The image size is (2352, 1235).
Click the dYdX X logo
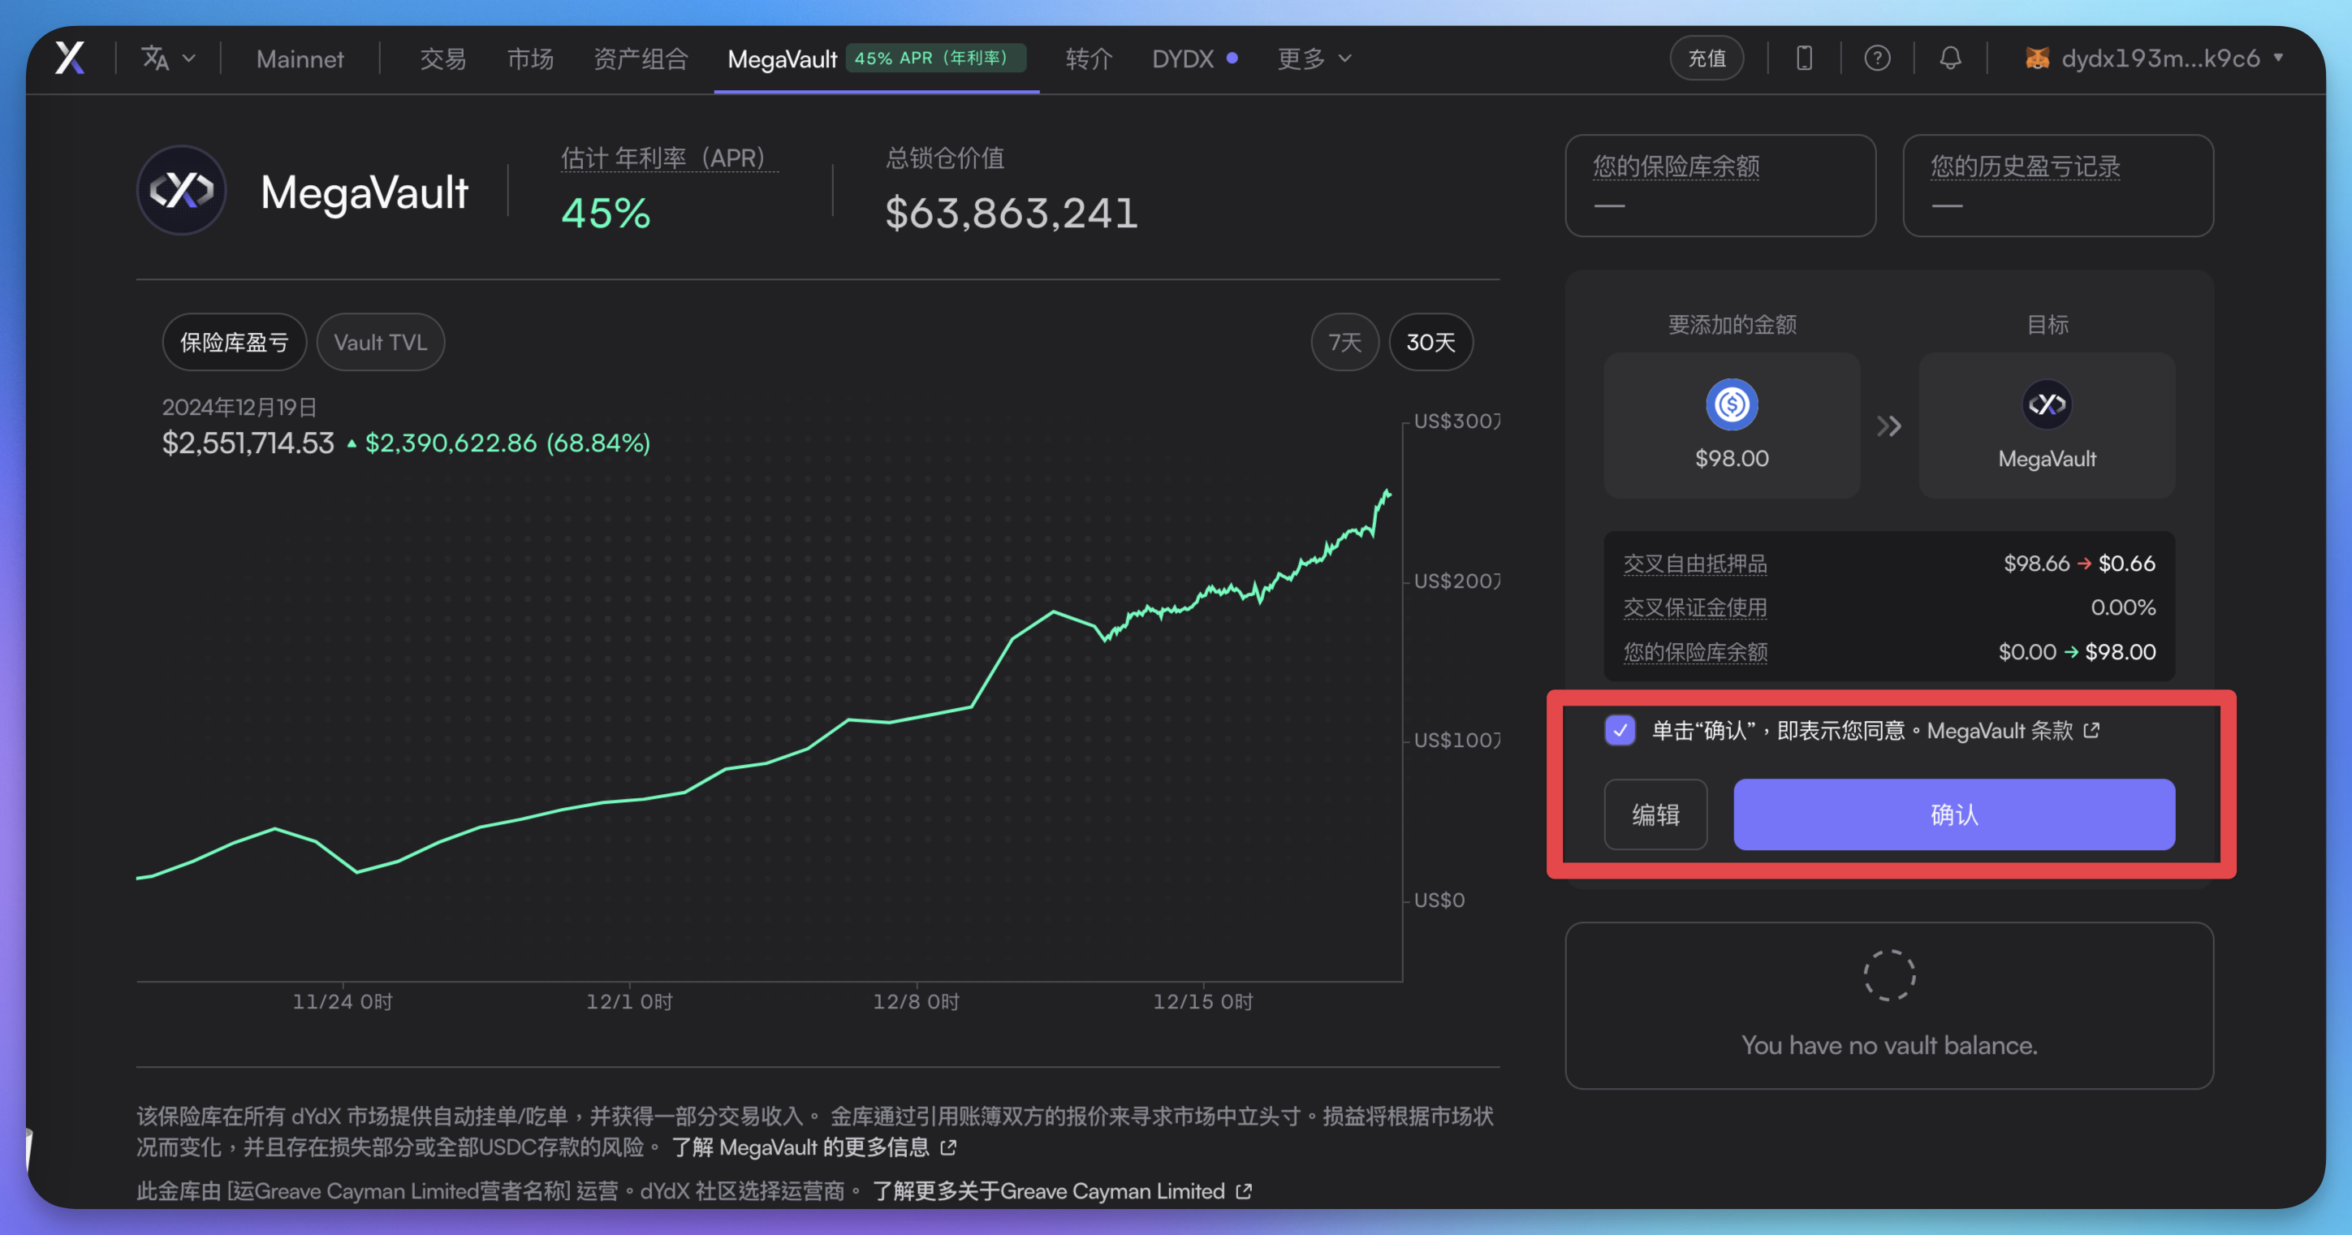(71, 58)
